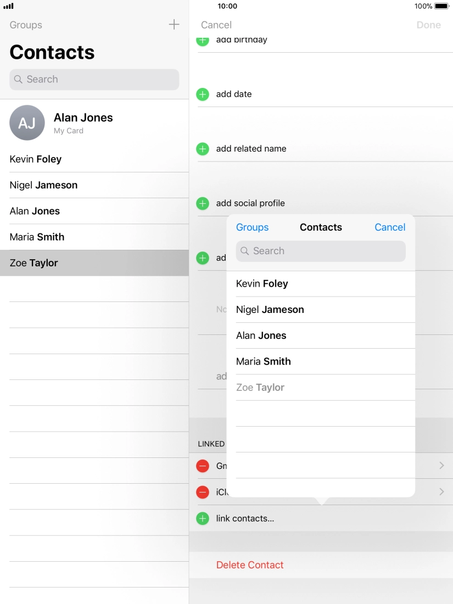Viewport: 453px width, 604px height.
Task: Expand iCloud linked contact via chevron
Action: click(441, 492)
